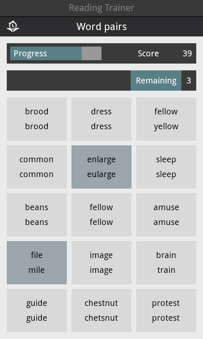The image size is (203, 339).
Task: Choose the beans / beans tile
Action: coord(37,215)
